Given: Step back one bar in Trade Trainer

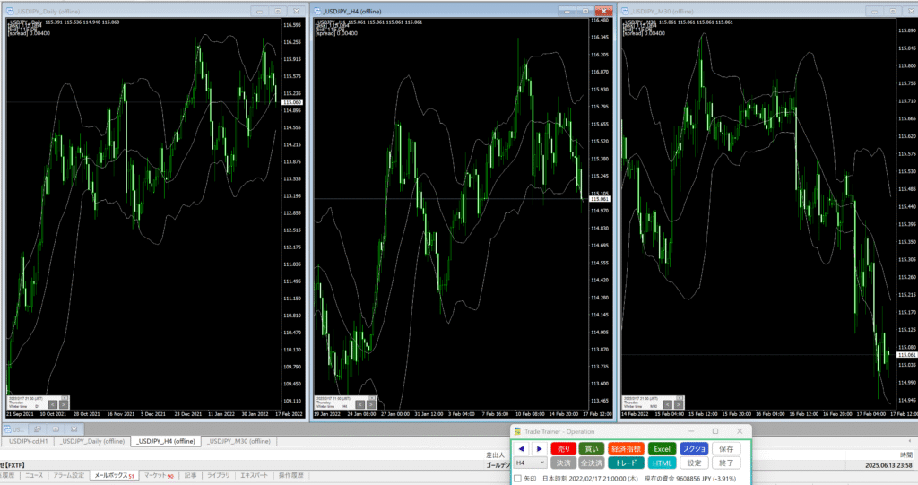Looking at the screenshot, I should tap(521, 448).
